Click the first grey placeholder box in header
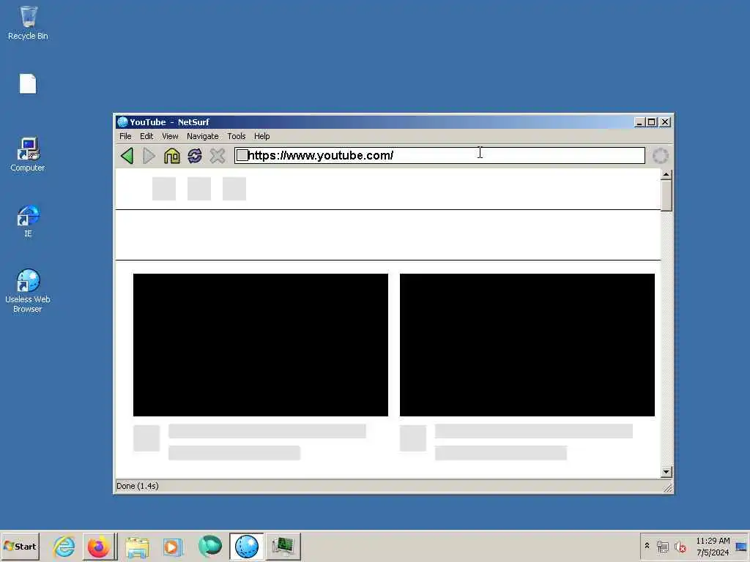This screenshot has height=562, width=750. [164, 189]
